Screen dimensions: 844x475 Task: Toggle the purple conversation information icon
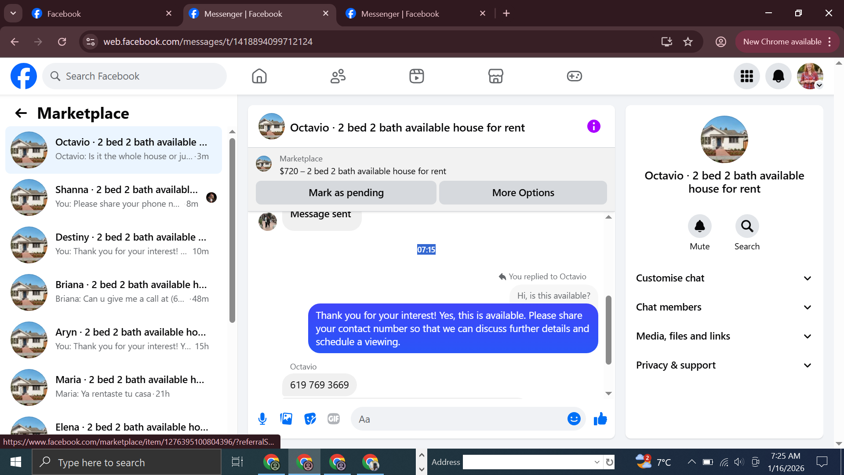[x=593, y=127]
